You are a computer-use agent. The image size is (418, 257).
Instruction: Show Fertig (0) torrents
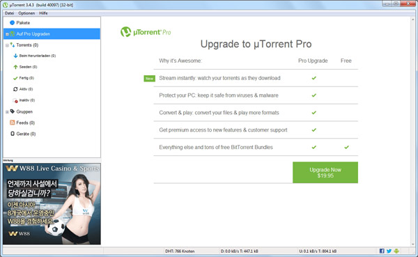(x=26, y=78)
